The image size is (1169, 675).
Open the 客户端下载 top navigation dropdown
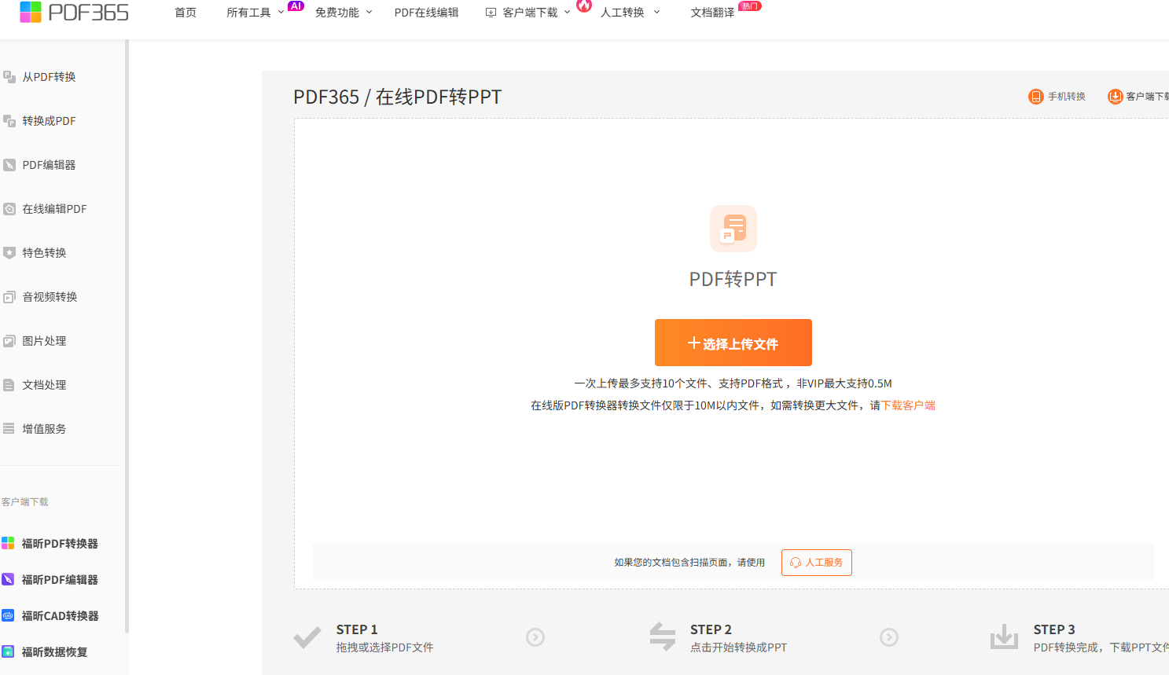click(x=528, y=13)
